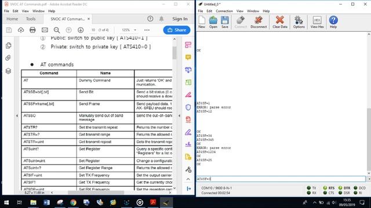The width and height of the screenshot is (371, 208).
Task: Open More Tools wrench icon in the right pane
Action: [188, 169]
